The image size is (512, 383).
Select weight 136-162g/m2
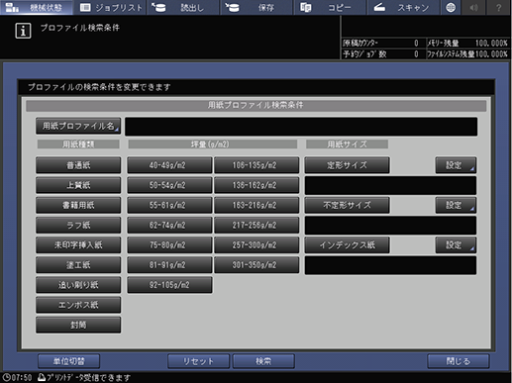point(256,185)
